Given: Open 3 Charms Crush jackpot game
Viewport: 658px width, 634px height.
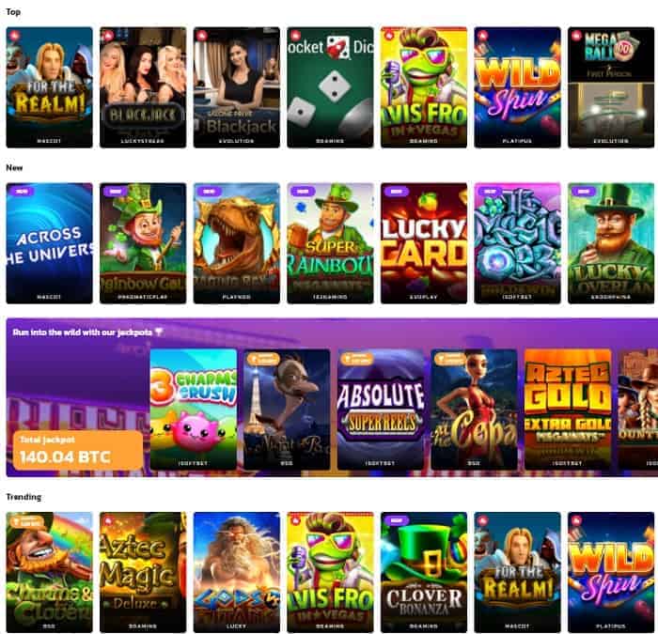Looking at the screenshot, I should click(x=194, y=410).
